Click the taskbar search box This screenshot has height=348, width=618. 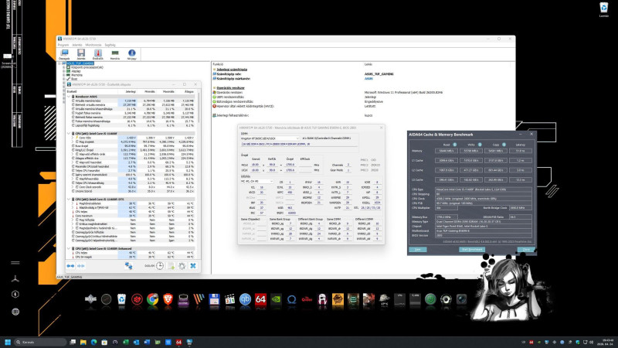pos(40,342)
